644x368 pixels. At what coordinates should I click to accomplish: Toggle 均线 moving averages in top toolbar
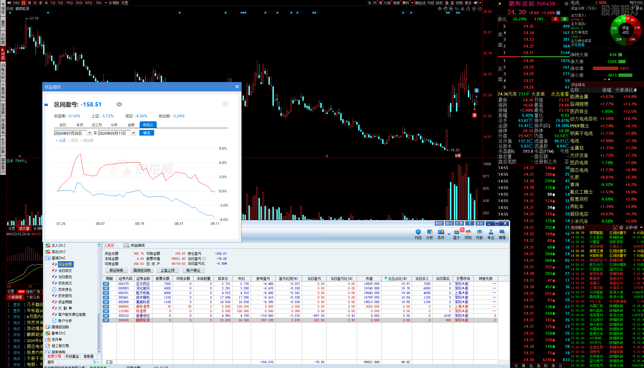[x=431, y=3]
